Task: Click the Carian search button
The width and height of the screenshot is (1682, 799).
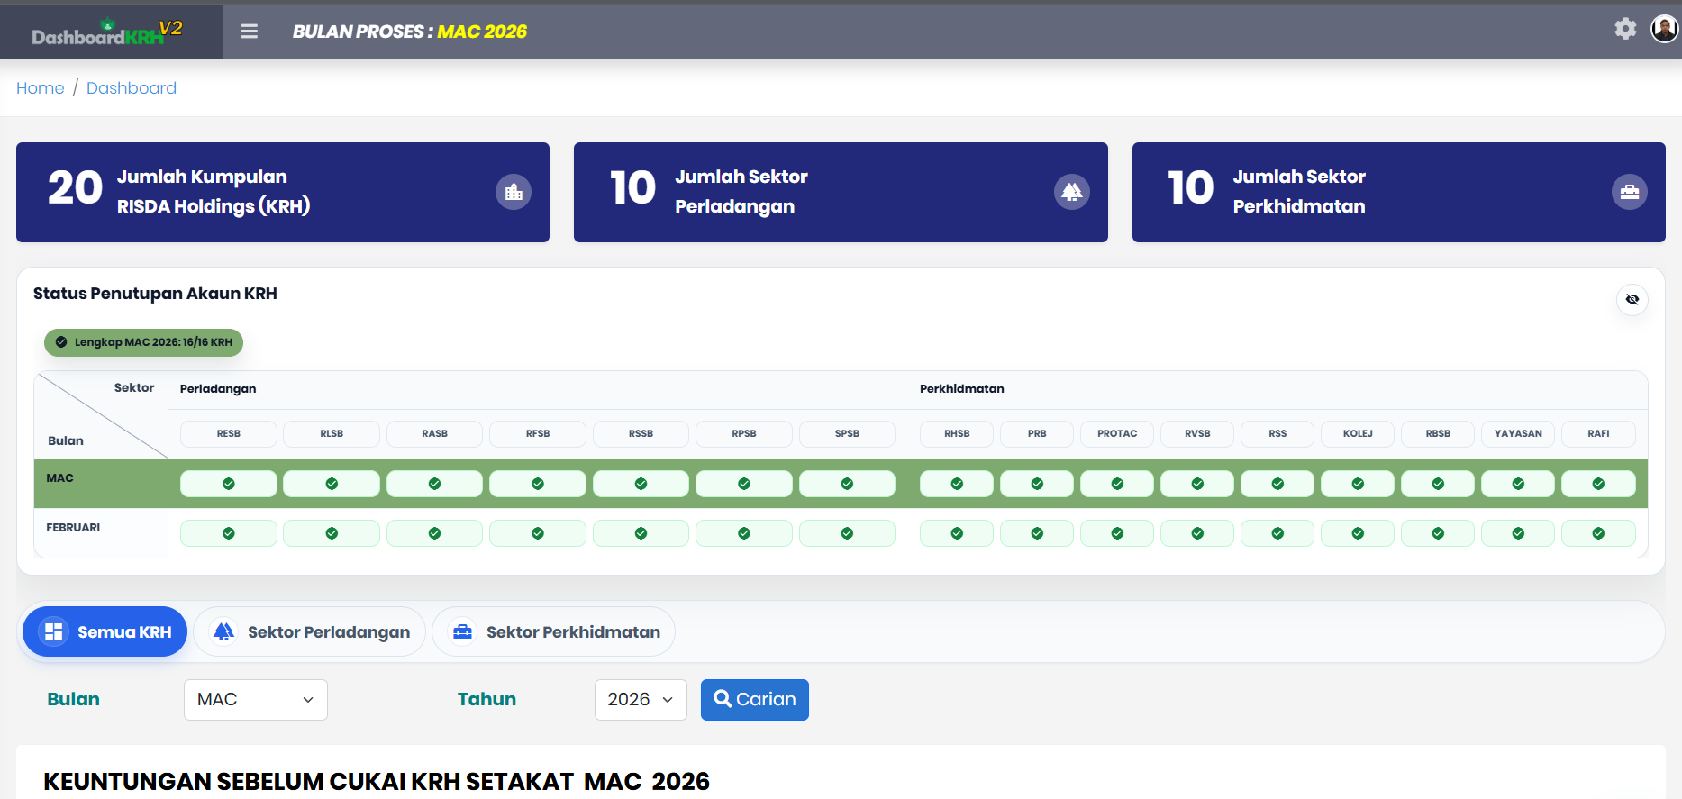Action: tap(755, 700)
